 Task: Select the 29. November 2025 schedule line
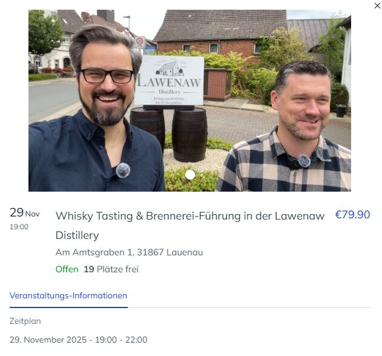pyautogui.click(x=79, y=340)
